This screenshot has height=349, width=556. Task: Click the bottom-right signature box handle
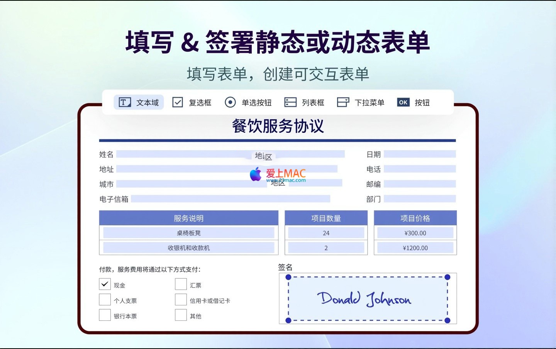448,320
